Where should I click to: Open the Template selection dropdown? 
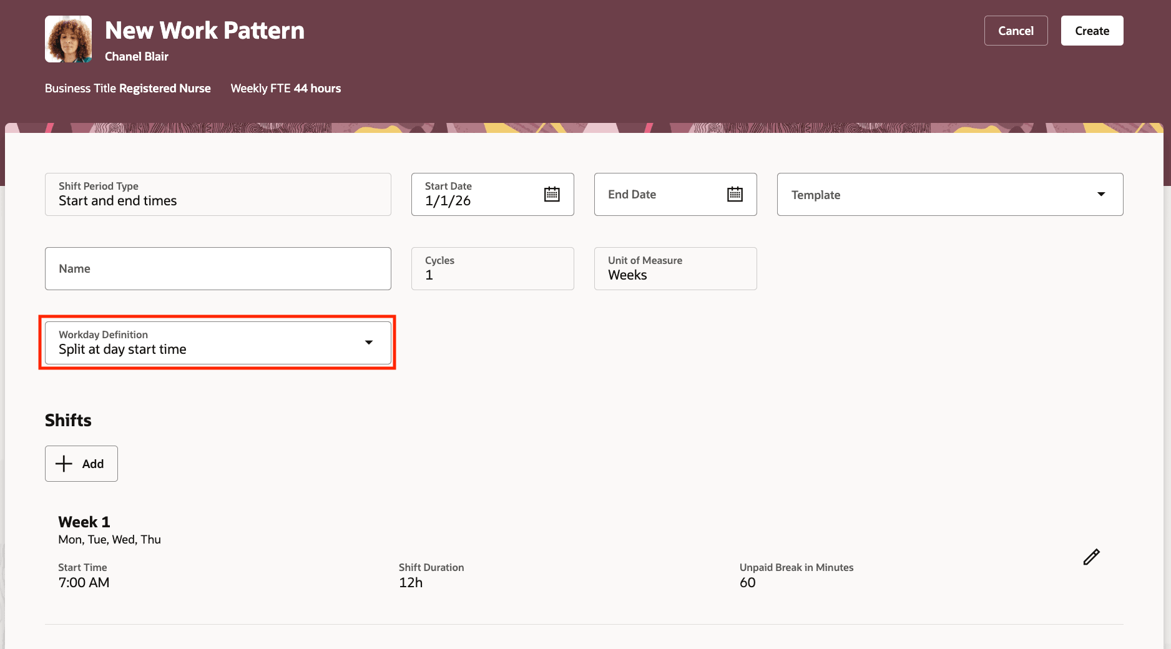click(x=949, y=194)
